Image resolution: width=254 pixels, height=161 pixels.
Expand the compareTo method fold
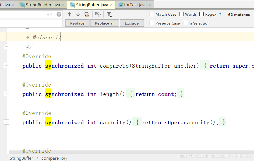pyautogui.click(x=6, y=66)
